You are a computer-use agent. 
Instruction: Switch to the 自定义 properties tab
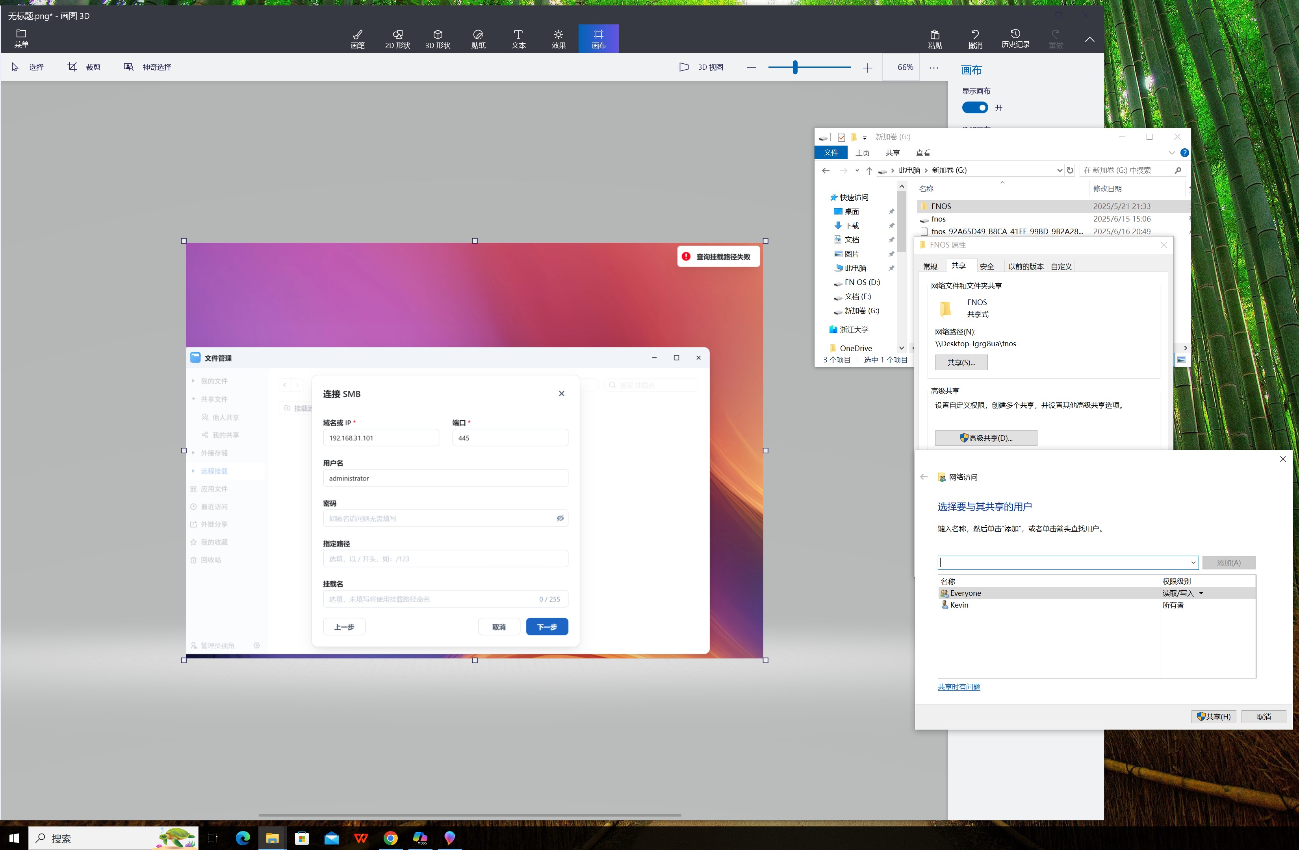click(x=1061, y=267)
